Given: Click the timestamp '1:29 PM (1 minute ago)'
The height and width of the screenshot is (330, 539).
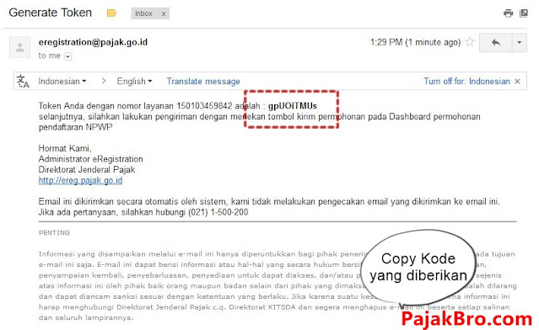Looking at the screenshot, I should (415, 42).
